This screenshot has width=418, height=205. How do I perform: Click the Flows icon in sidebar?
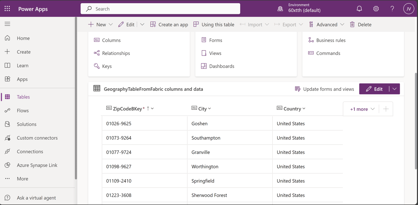pos(8,110)
